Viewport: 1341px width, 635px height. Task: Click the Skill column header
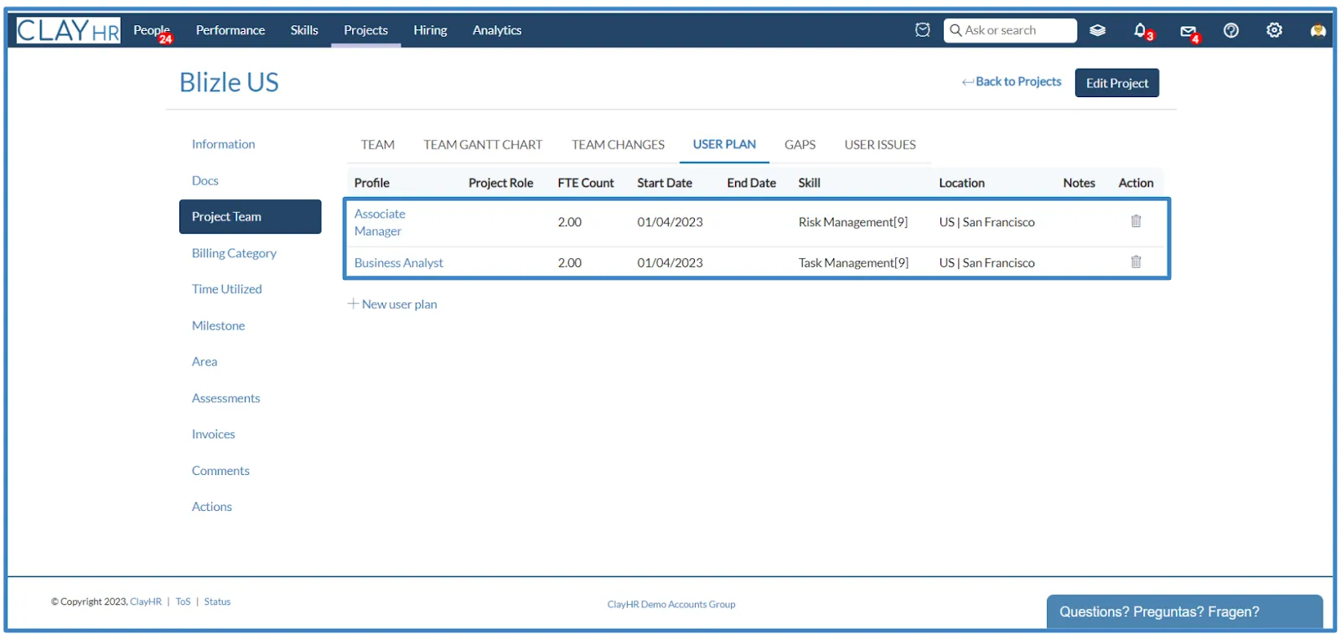point(809,183)
